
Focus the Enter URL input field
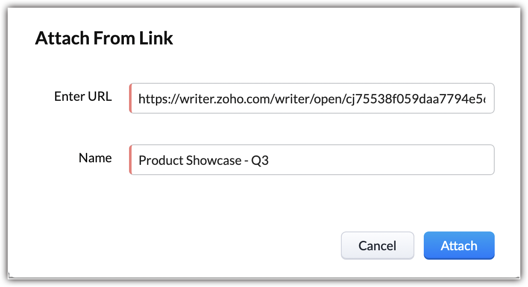click(312, 99)
